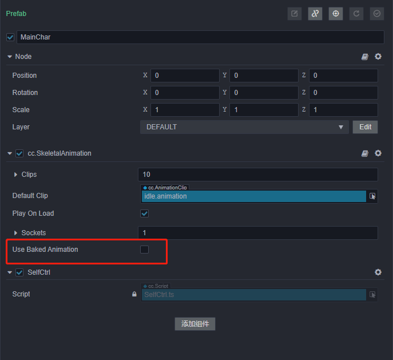Click the prefab edit icon
The height and width of the screenshot is (360, 393).
coord(295,14)
